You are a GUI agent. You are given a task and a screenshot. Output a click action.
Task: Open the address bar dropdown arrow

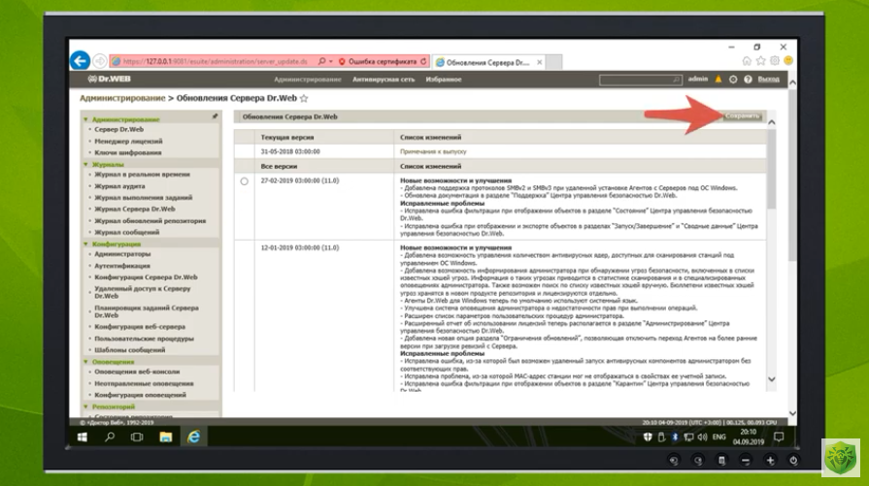click(331, 61)
